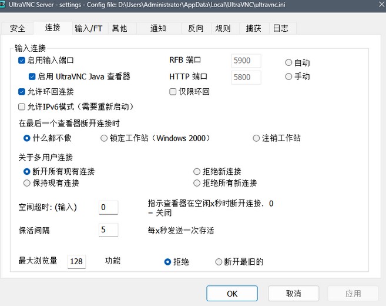Screen dimensions: 386x306
Task: Click the 保活间隔 input field
Action: (x=109, y=230)
